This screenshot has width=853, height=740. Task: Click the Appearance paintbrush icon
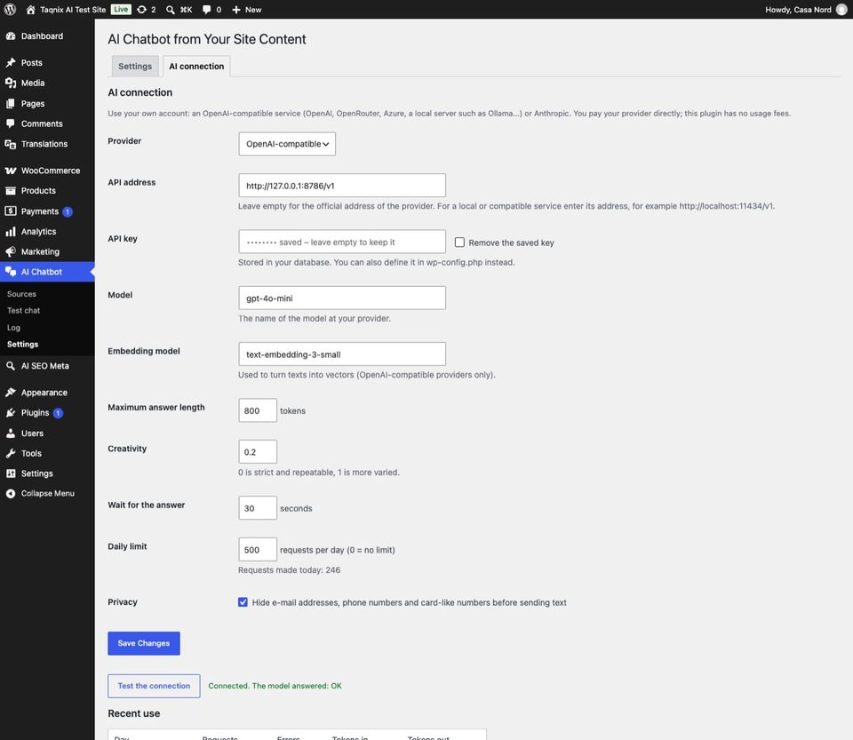tap(11, 393)
